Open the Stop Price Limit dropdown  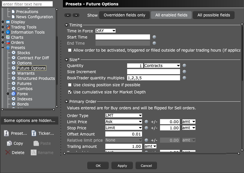click(124, 128)
